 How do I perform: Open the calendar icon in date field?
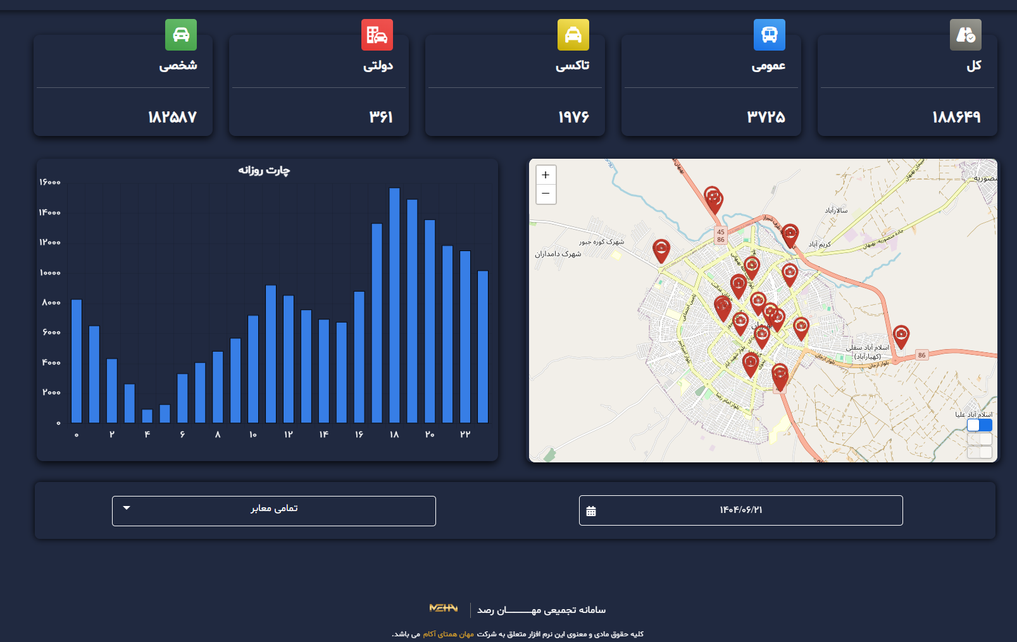click(591, 511)
